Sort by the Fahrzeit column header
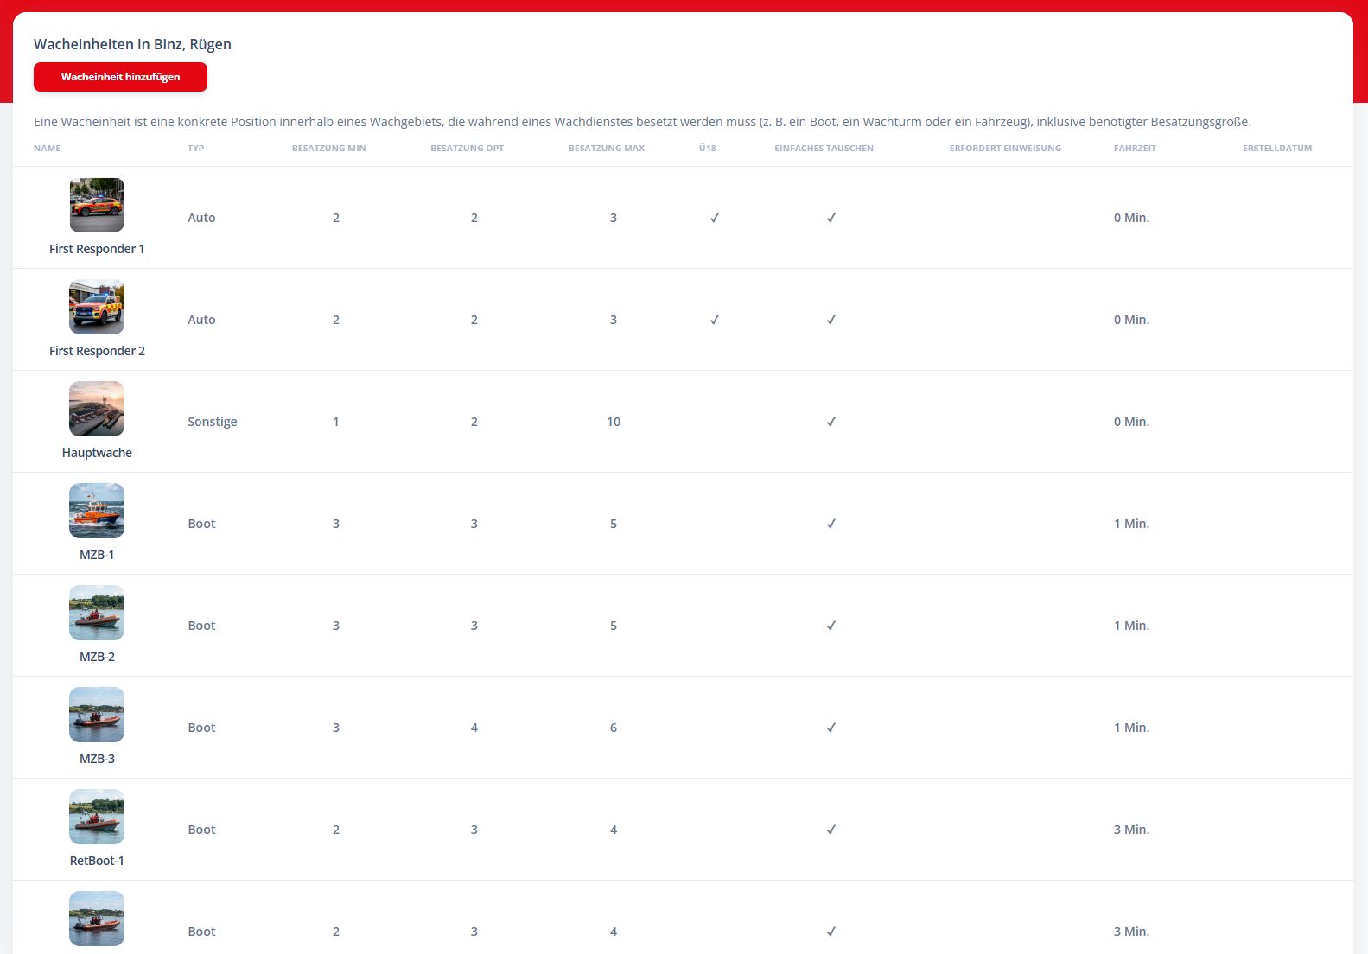 [x=1135, y=149]
